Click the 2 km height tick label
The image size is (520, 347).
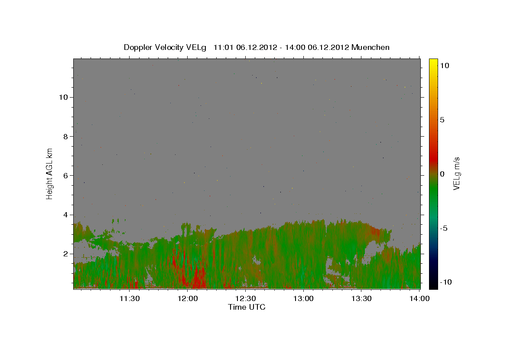pos(66,254)
